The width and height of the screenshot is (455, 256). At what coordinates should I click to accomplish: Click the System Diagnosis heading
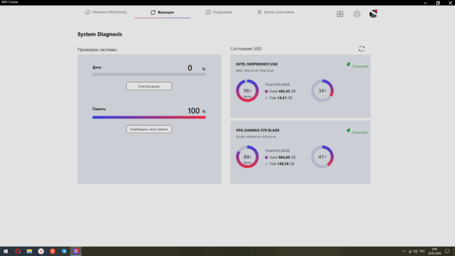click(100, 34)
